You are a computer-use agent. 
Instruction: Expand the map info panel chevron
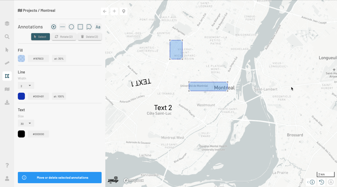(308, 182)
